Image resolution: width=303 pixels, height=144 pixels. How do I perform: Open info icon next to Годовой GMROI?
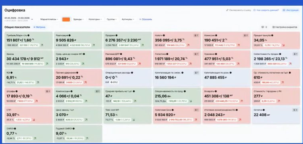[73, 128]
